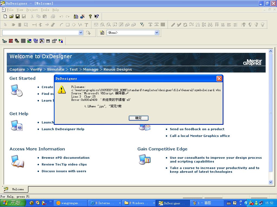Open the selection filter funnel icon
This screenshot has width=277, height=207.
coord(142,25)
